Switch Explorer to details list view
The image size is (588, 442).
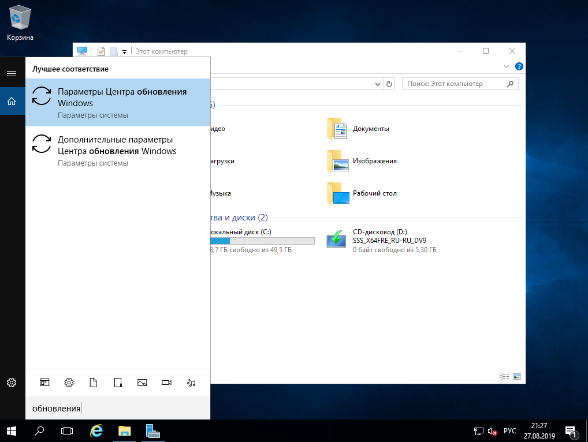click(x=504, y=376)
